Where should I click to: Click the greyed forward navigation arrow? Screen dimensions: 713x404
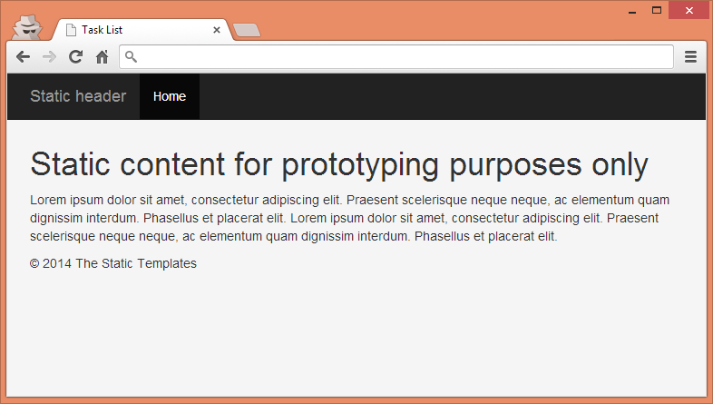(49, 57)
